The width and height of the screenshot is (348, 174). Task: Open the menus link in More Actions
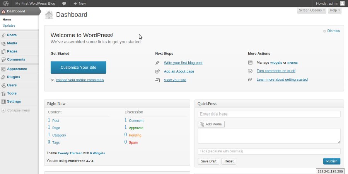[293, 63]
